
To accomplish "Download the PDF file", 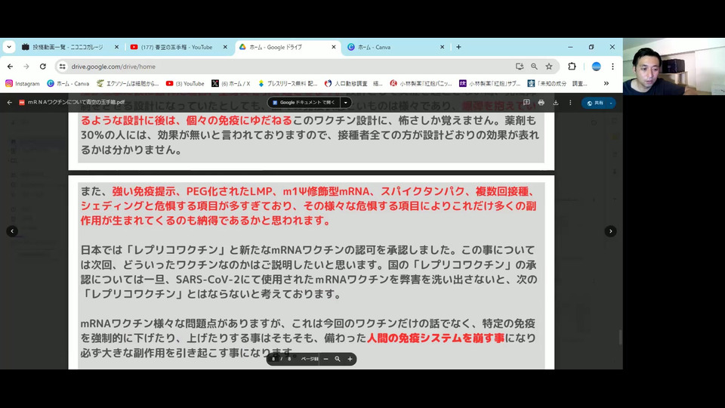I will [x=556, y=102].
